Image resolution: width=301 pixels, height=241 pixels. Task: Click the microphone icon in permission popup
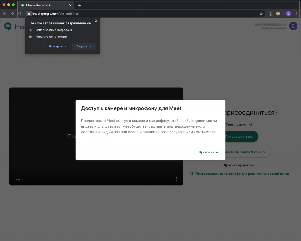click(31, 30)
